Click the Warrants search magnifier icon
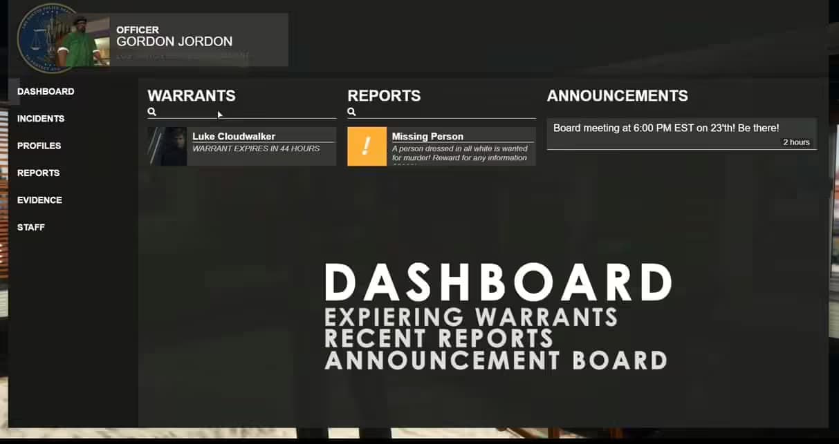This screenshot has width=839, height=444. coord(152,112)
